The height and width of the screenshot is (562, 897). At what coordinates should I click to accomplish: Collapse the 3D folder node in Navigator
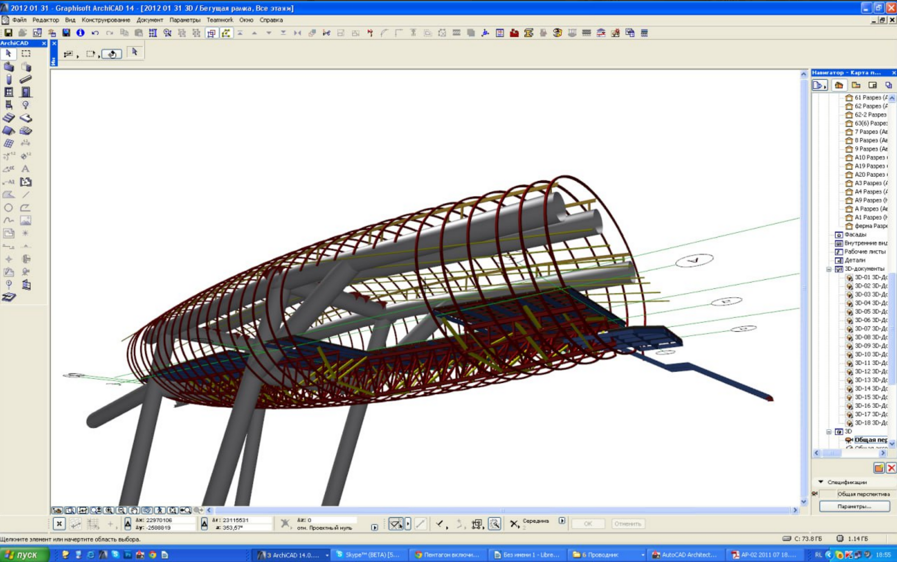click(x=829, y=432)
